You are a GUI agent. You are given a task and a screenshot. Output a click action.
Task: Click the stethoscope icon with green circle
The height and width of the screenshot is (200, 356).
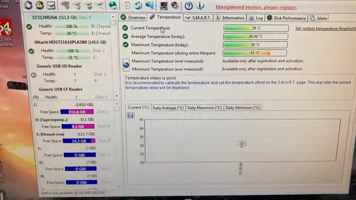89,6
